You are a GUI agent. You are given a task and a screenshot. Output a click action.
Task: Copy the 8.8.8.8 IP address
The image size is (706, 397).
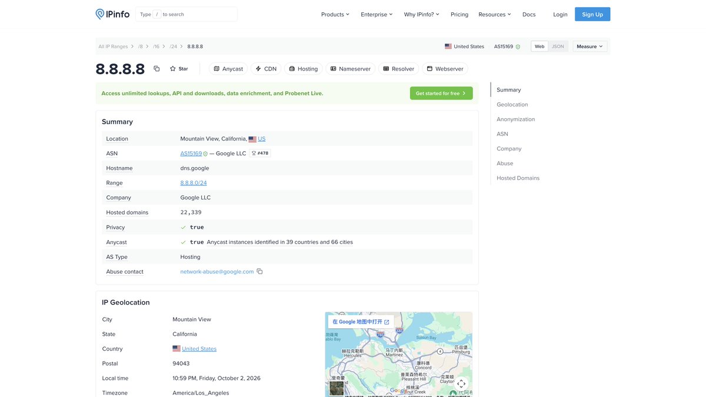tap(156, 69)
